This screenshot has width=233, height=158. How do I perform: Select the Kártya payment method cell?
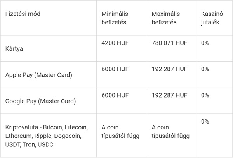point(14,49)
